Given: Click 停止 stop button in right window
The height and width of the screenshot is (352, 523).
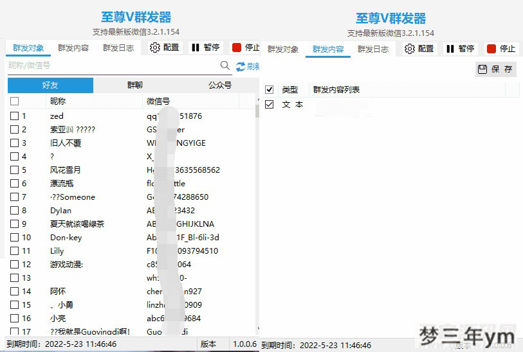Looking at the screenshot, I should (x=501, y=49).
